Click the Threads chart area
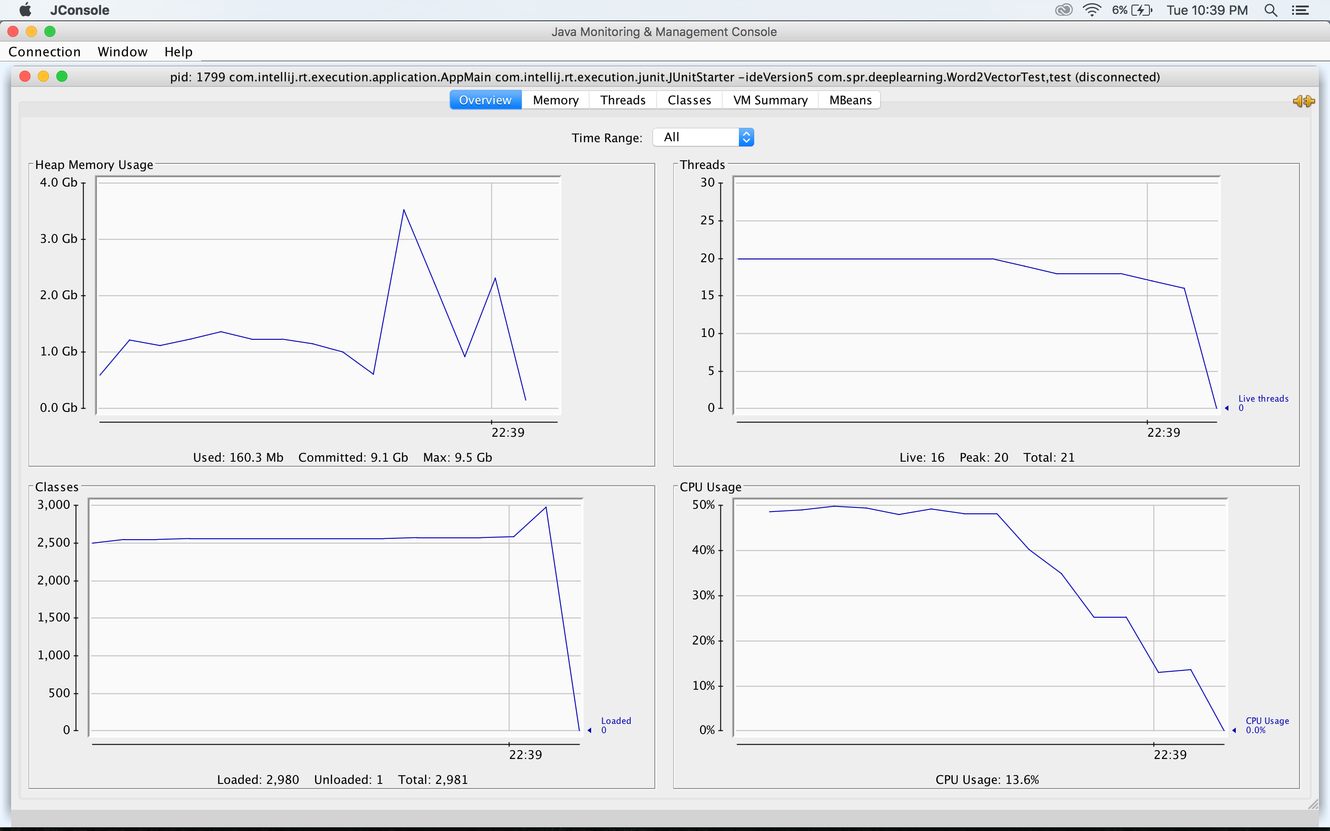 977,295
